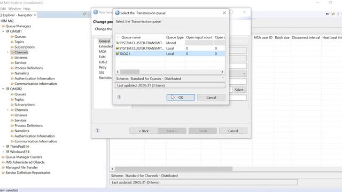Click Cancel in the New Sender wizard
Viewport: 342px width, 192px height.
233,131
